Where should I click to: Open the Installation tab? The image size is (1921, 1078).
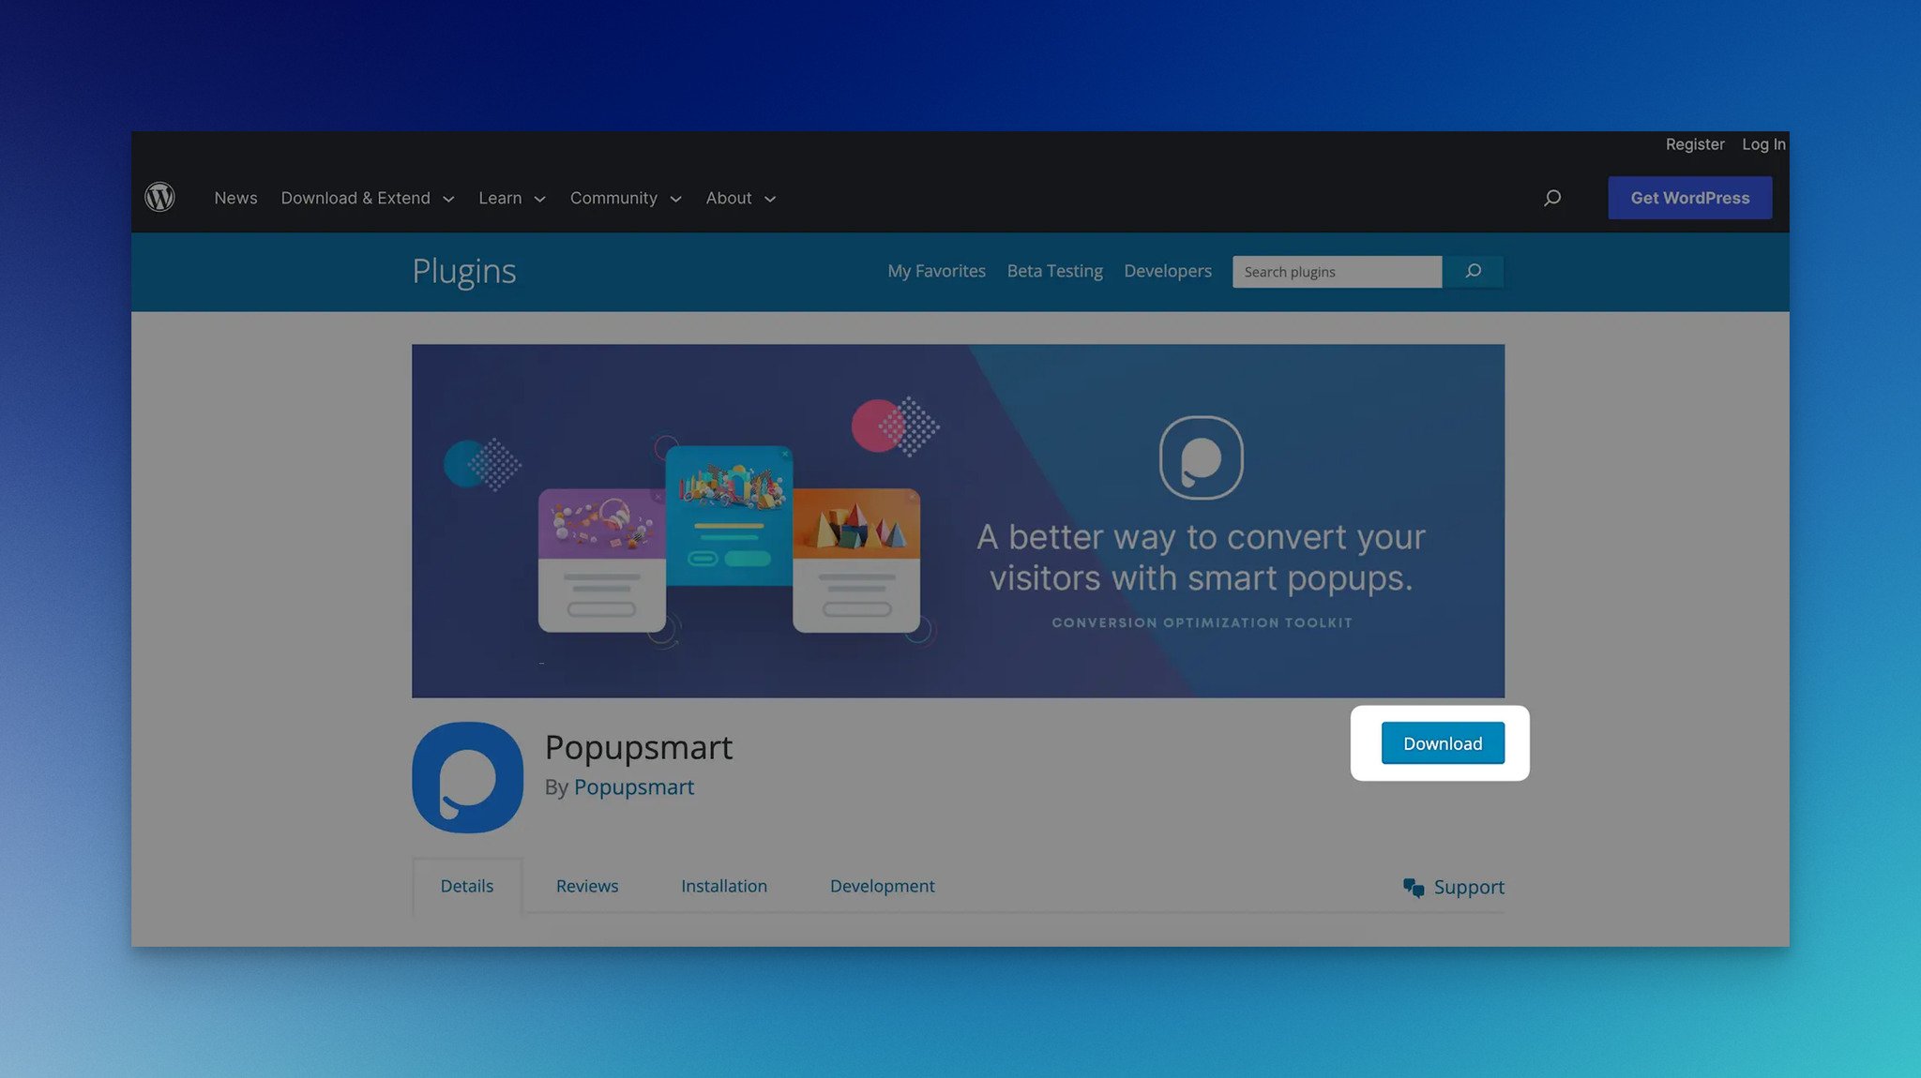[x=724, y=884]
